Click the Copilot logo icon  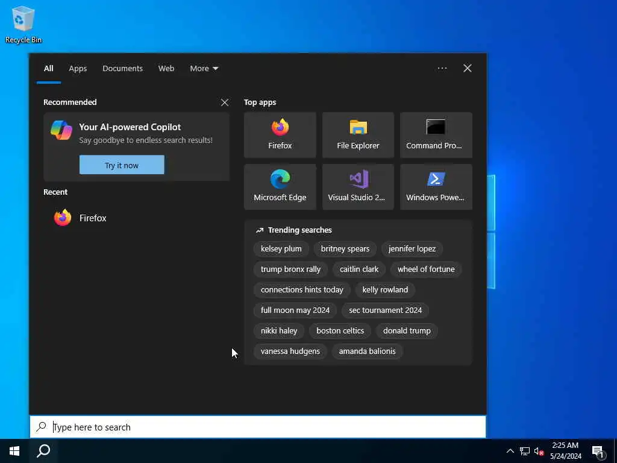coord(61,130)
